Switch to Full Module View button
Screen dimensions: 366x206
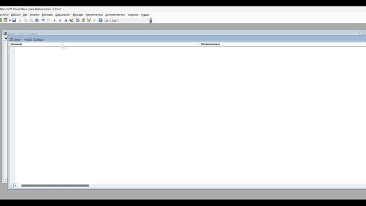(15, 185)
